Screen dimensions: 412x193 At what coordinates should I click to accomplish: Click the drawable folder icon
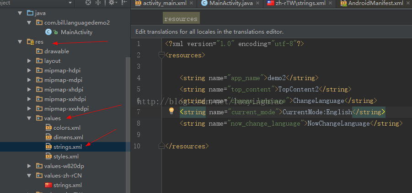click(39, 51)
